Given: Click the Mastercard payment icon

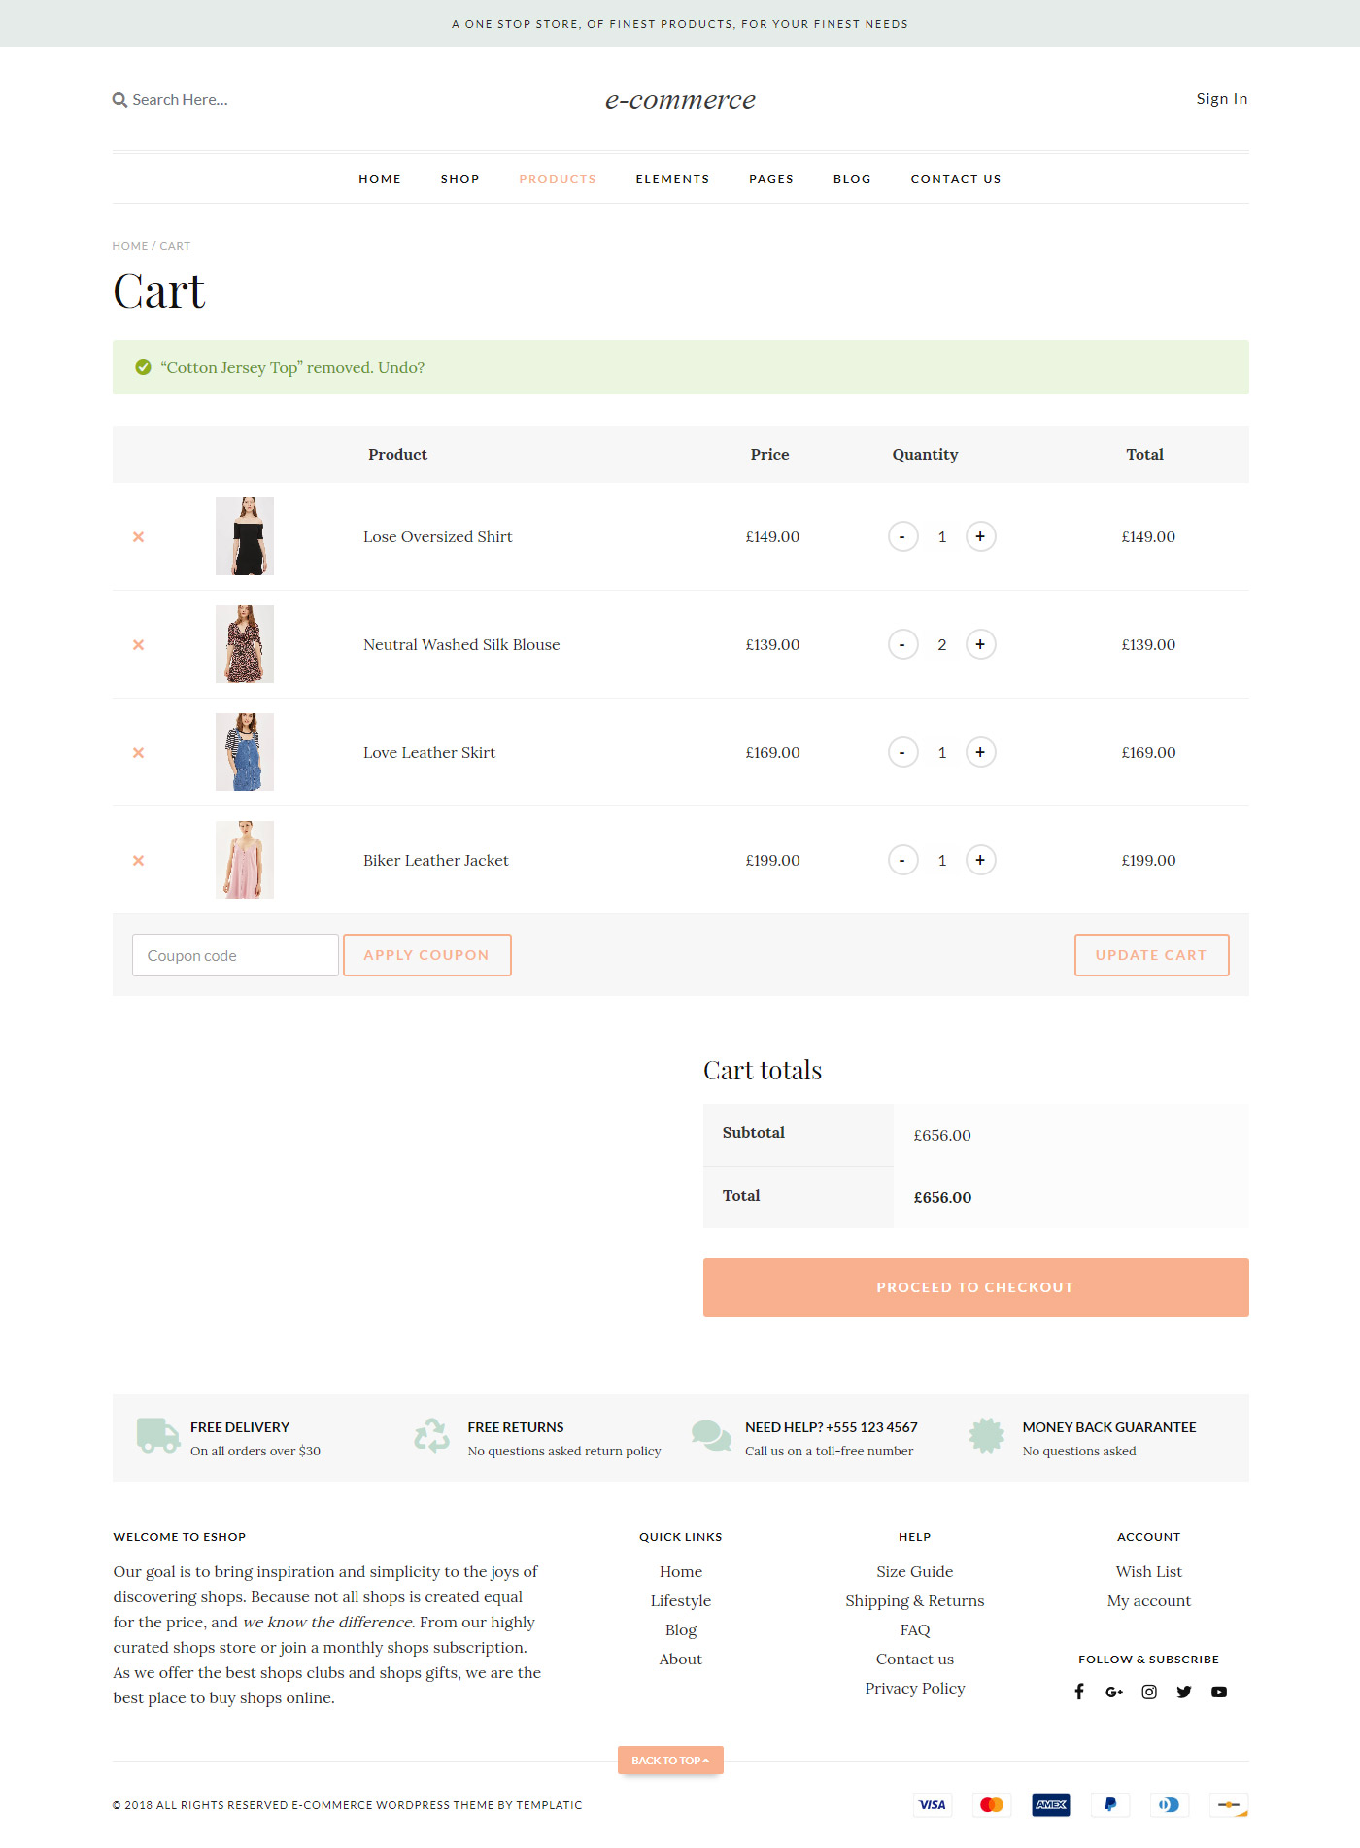Looking at the screenshot, I should tap(992, 1804).
